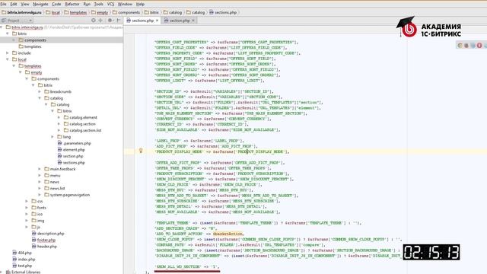Open in Opera browser icon

point(479,46)
